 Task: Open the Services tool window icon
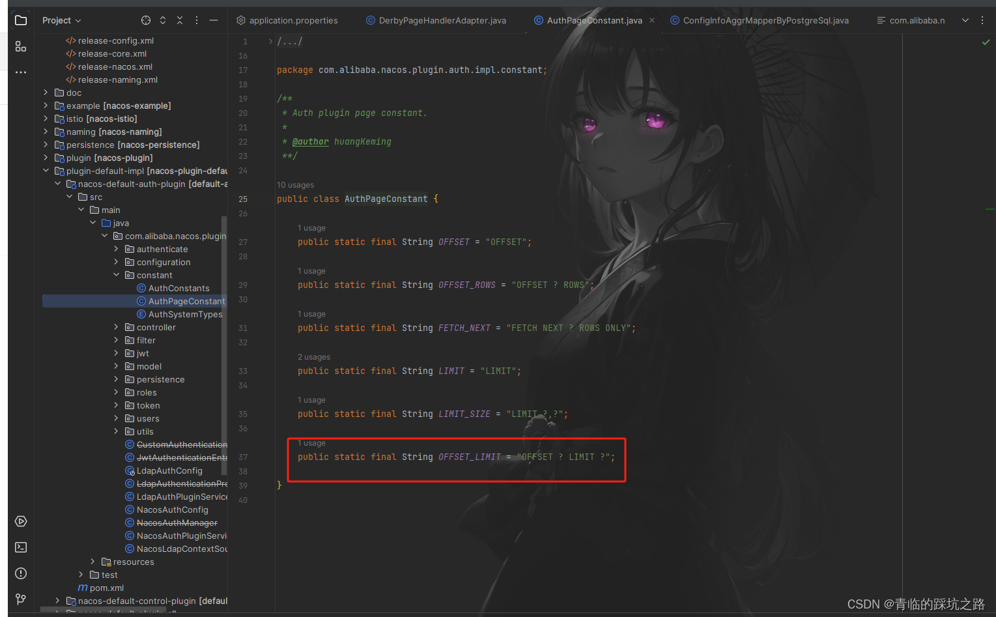pos(21,521)
